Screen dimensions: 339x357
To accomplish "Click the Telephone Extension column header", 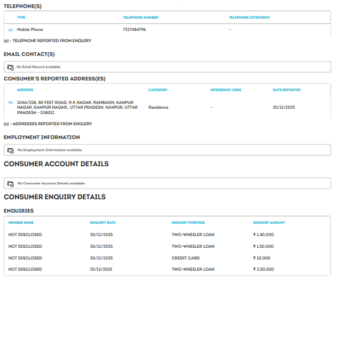I will 249,18.
